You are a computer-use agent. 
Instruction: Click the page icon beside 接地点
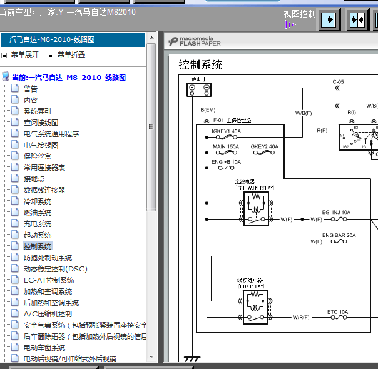[14, 178]
